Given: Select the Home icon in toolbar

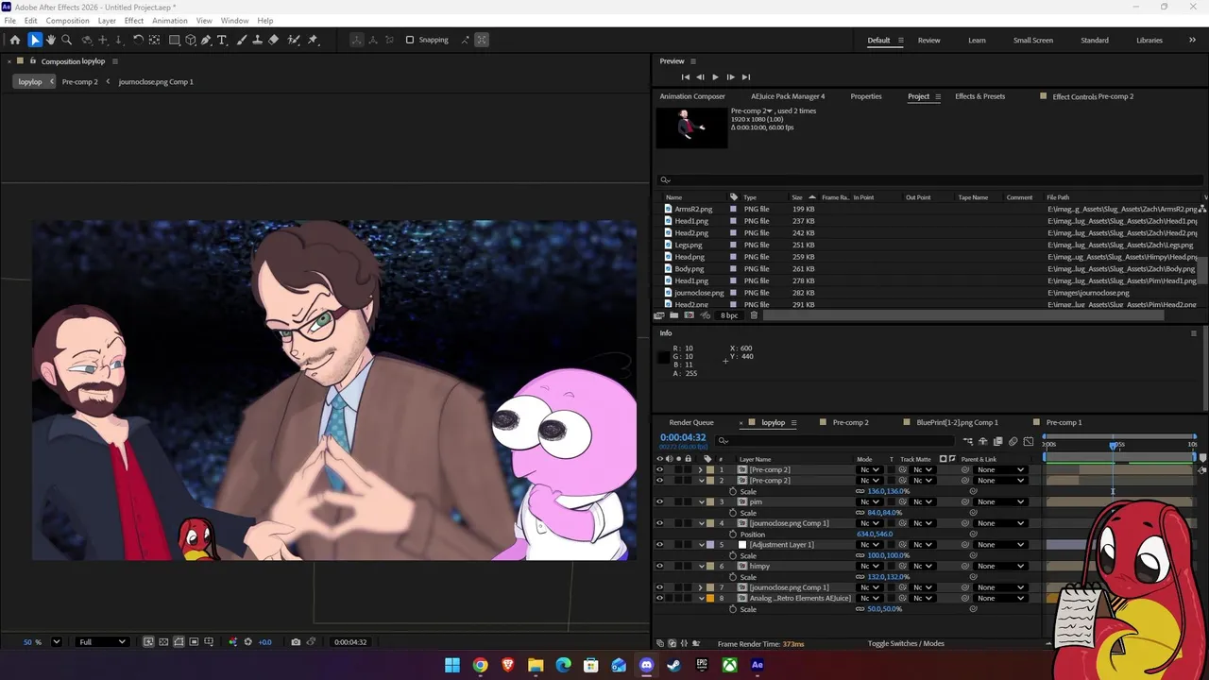Looking at the screenshot, I should (x=15, y=40).
